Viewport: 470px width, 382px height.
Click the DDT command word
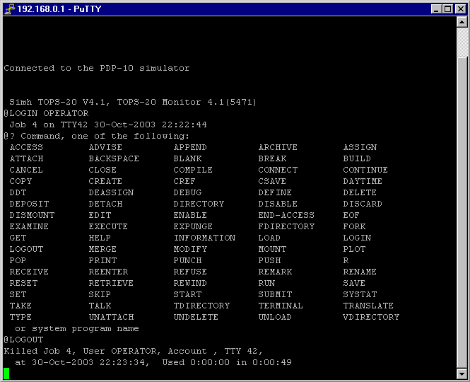click(x=18, y=192)
